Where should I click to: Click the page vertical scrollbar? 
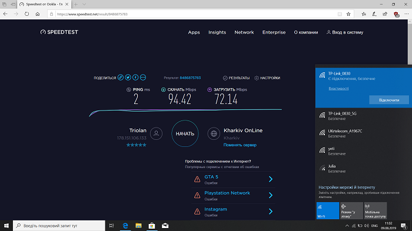point(410,43)
